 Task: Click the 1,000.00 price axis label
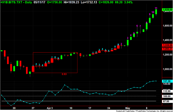click(167, 69)
